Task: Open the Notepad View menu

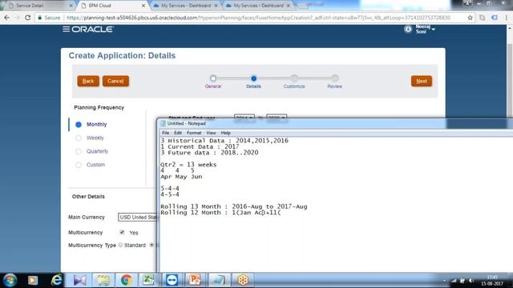Action: (x=211, y=133)
